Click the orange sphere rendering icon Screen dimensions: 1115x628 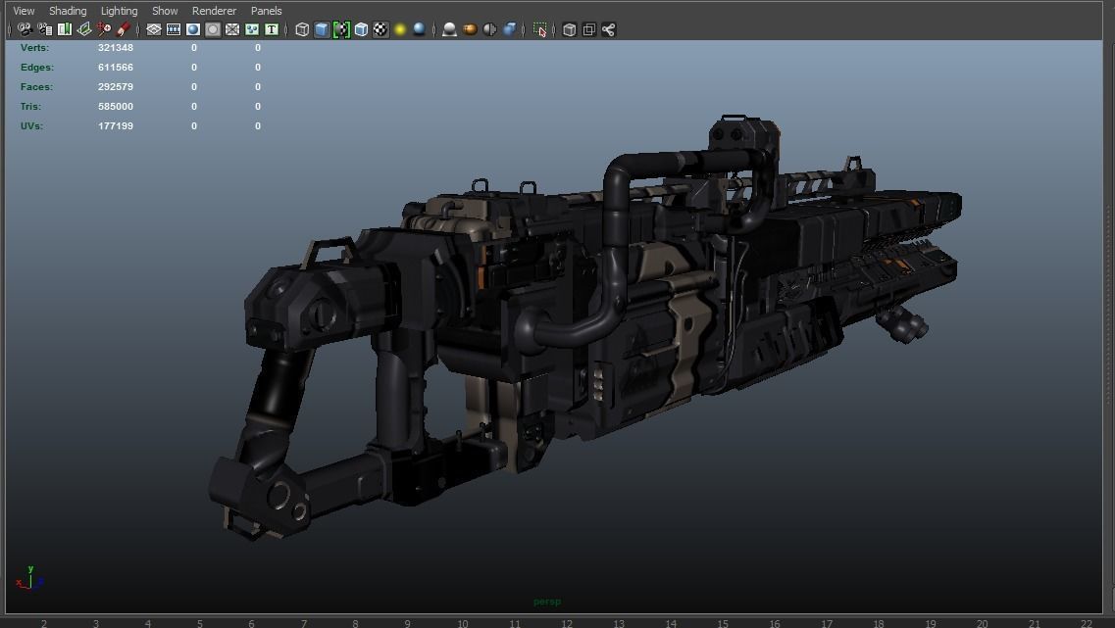point(470,29)
